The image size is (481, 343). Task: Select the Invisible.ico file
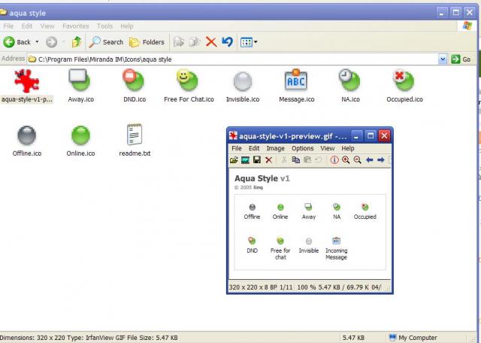click(243, 86)
